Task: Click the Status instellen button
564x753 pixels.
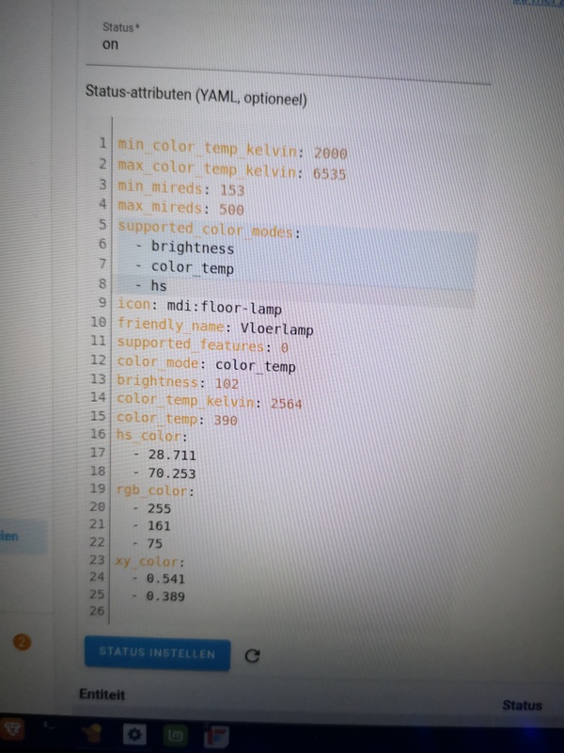Action: click(157, 653)
